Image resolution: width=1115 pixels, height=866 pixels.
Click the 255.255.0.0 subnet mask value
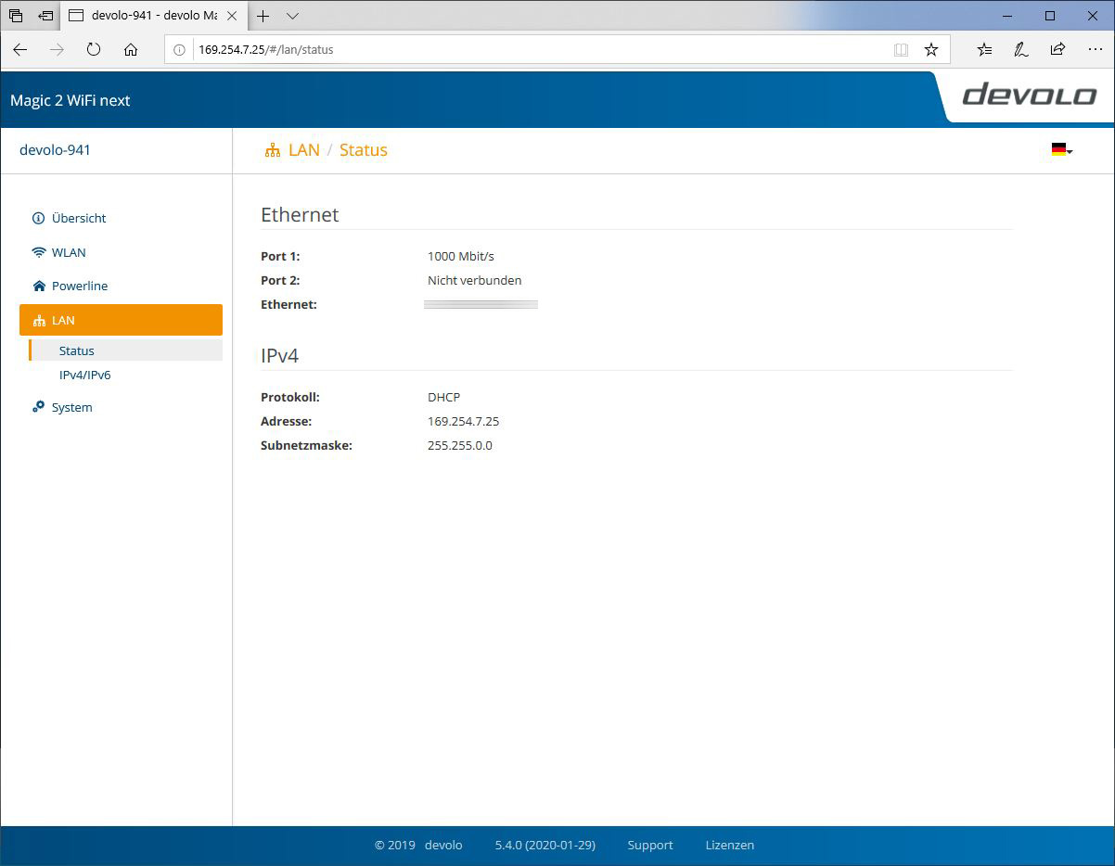(459, 445)
